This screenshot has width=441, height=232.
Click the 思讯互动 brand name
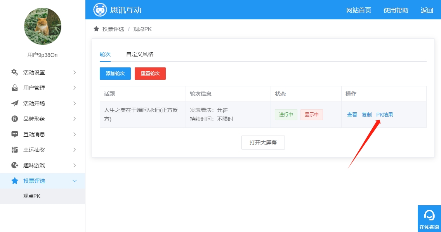pos(126,10)
